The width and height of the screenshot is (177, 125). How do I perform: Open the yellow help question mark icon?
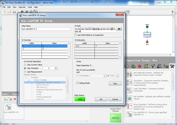(173, 12)
